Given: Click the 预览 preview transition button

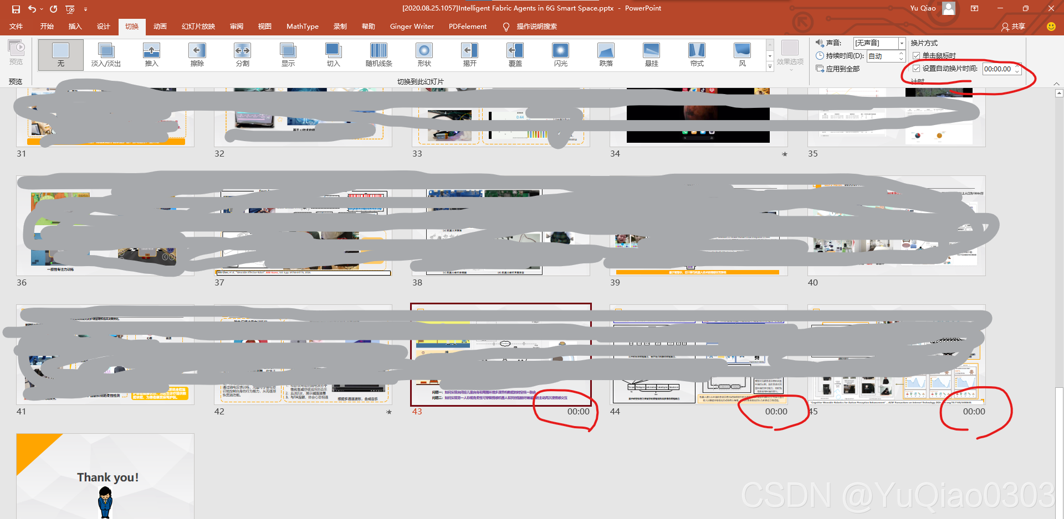Looking at the screenshot, I should tap(16, 53).
